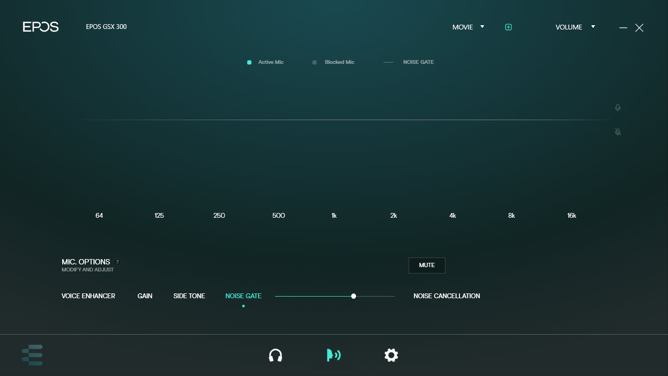Select the microphone voice settings icon
The width and height of the screenshot is (668, 376).
pos(333,355)
